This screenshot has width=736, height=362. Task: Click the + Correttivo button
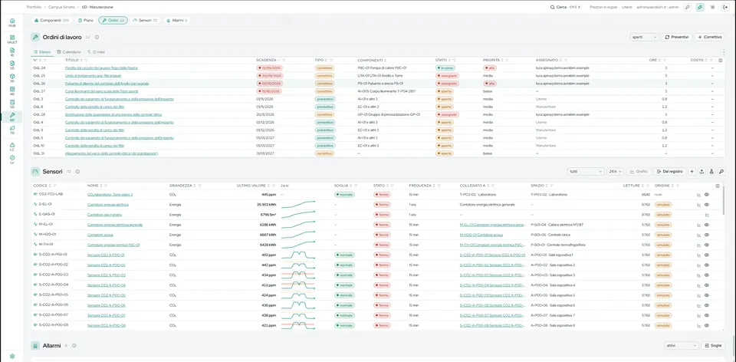coord(710,37)
